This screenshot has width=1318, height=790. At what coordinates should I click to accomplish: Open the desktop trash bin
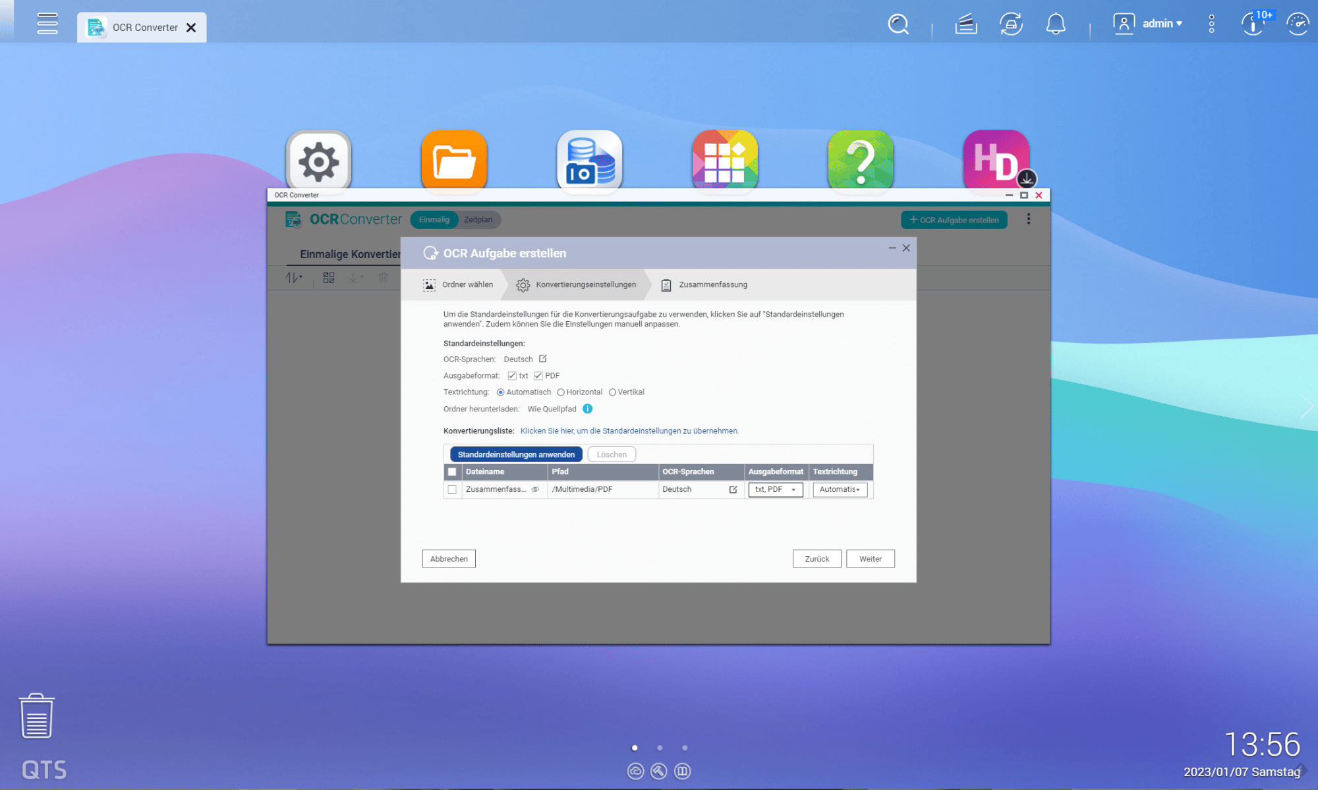(x=37, y=716)
